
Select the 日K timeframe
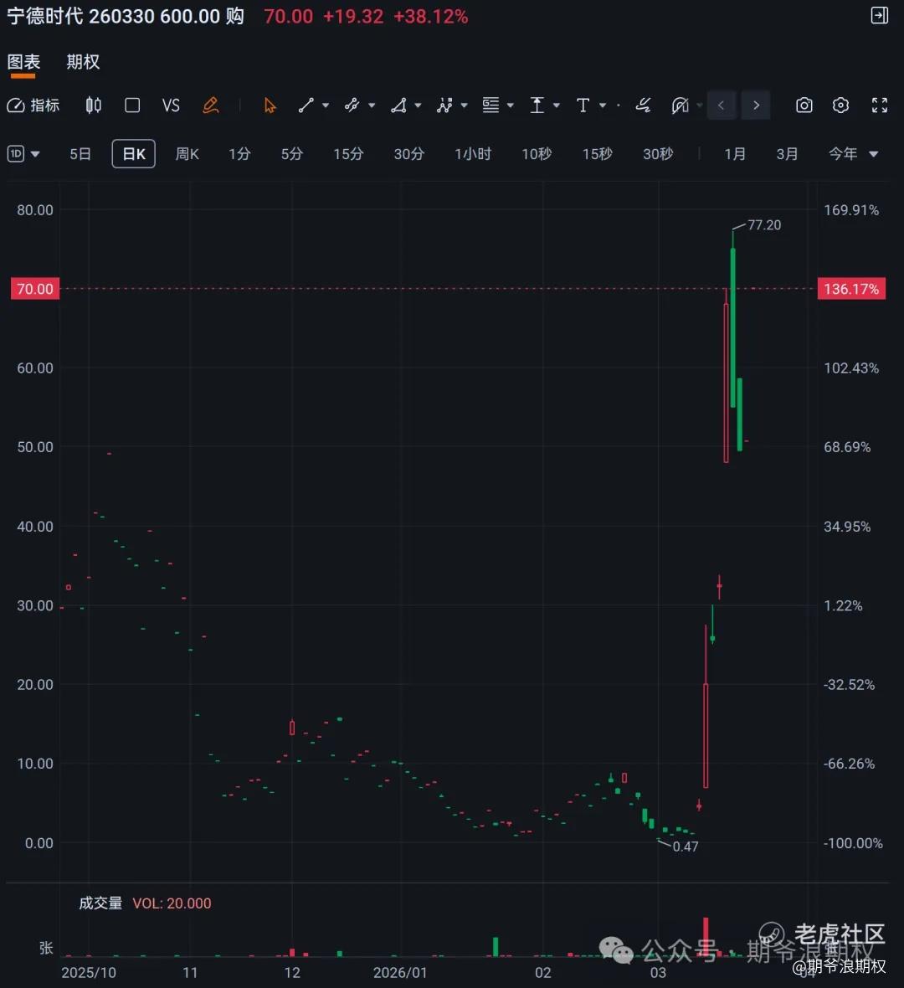click(134, 154)
